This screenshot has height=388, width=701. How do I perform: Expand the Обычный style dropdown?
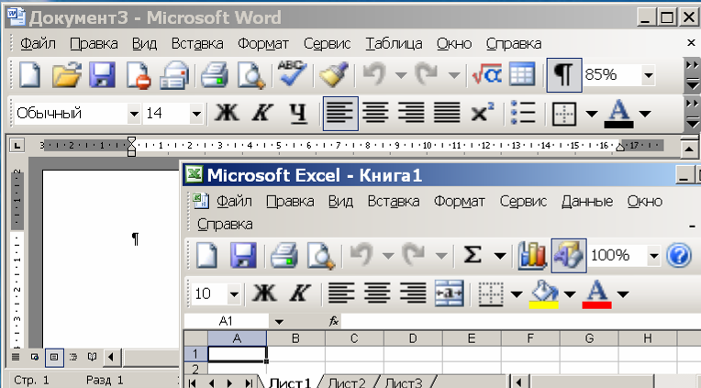tap(134, 114)
